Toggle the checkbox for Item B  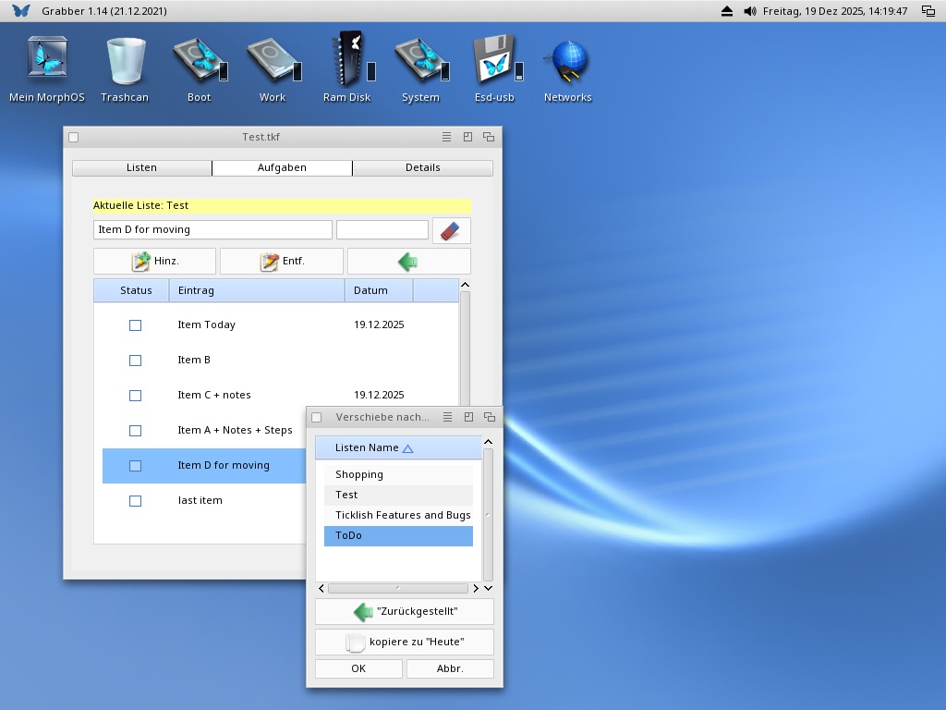point(135,361)
